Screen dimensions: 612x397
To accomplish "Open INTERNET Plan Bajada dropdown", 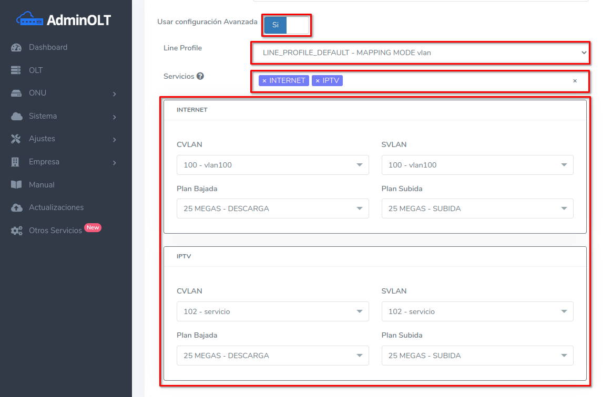I will point(272,208).
